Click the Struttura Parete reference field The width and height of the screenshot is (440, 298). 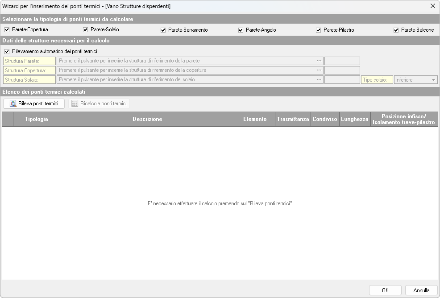click(x=187, y=61)
